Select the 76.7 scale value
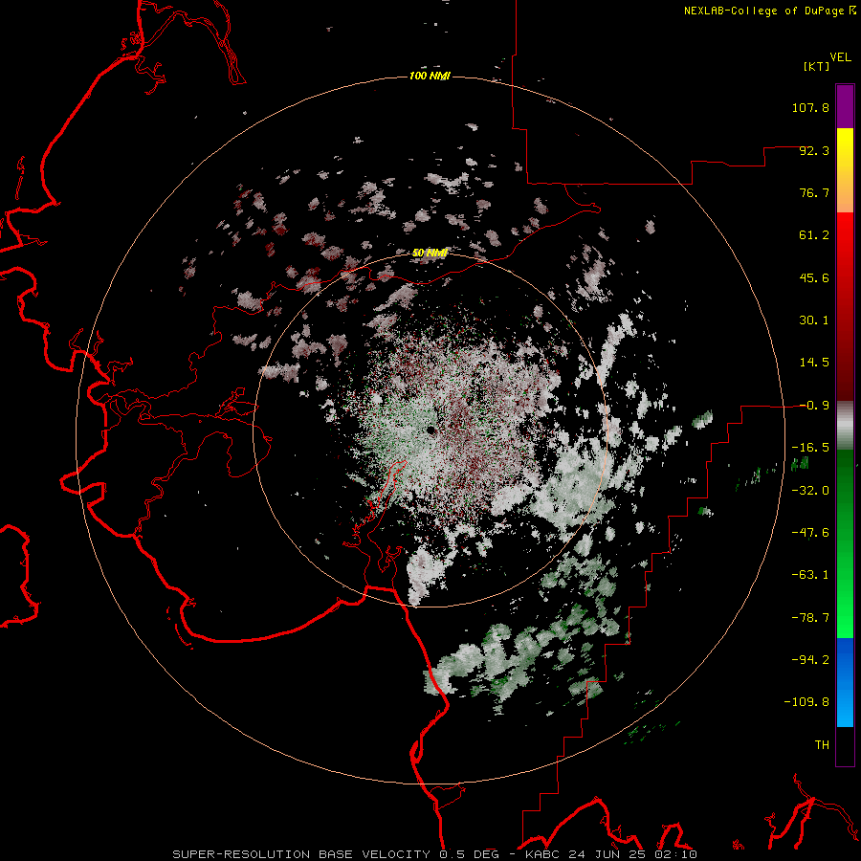This screenshot has height=861, width=861. (x=814, y=192)
